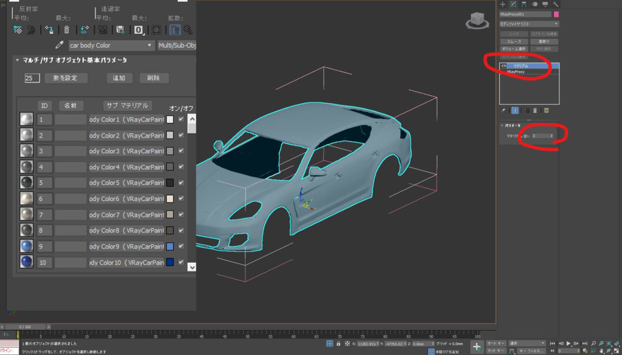Open the モディファイヤリスト dropdown
The image size is (622, 355).
click(x=528, y=24)
